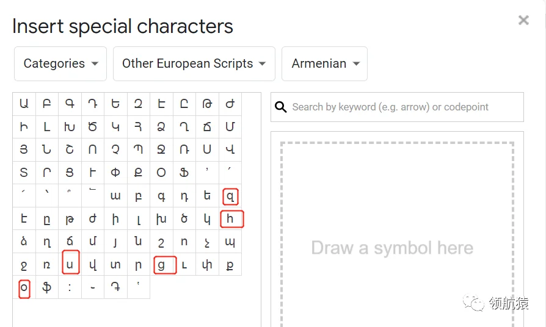
Task: Insert Armenian small letter ho հ
Action: [230, 218]
